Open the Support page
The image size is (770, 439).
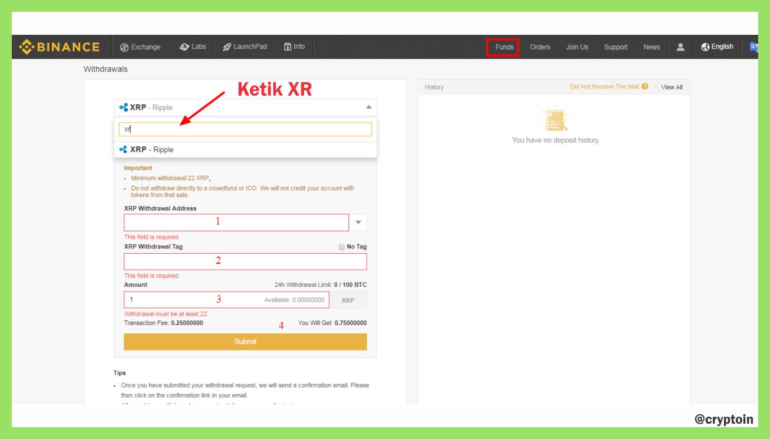615,47
